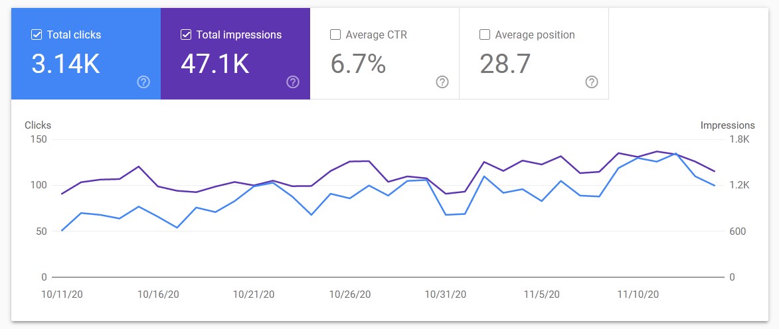Image resolution: width=779 pixels, height=329 pixels.
Task: Click the purple impressions line end point
Action: 715,171
